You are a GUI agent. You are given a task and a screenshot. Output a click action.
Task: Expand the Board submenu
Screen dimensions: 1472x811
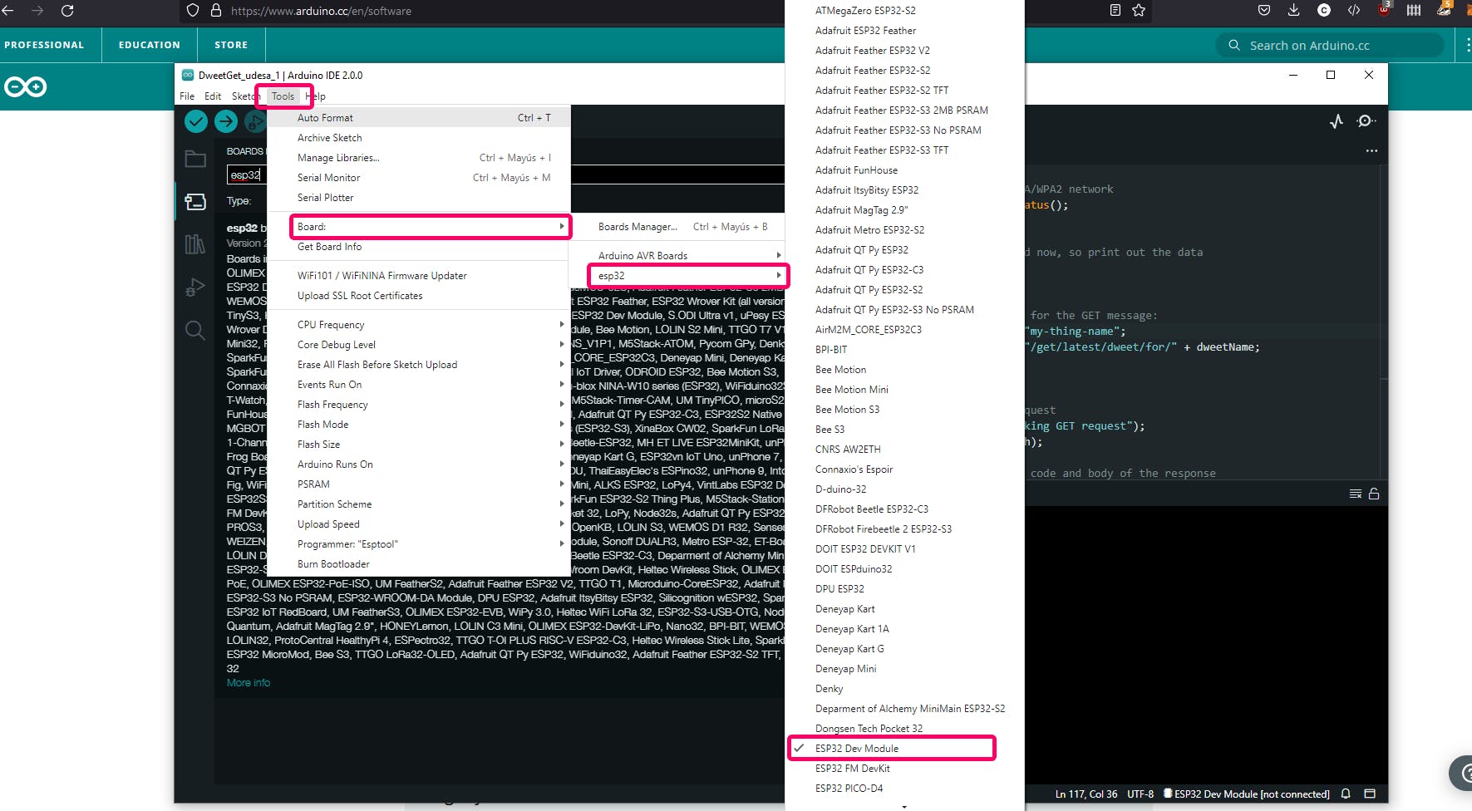[430, 227]
